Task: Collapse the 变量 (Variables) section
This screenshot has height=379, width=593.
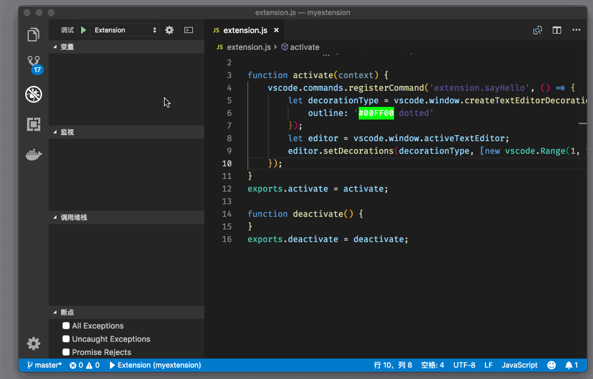Action: 67,47
